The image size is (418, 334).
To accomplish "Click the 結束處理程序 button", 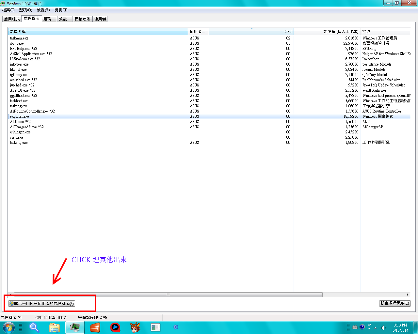I will point(395,303).
